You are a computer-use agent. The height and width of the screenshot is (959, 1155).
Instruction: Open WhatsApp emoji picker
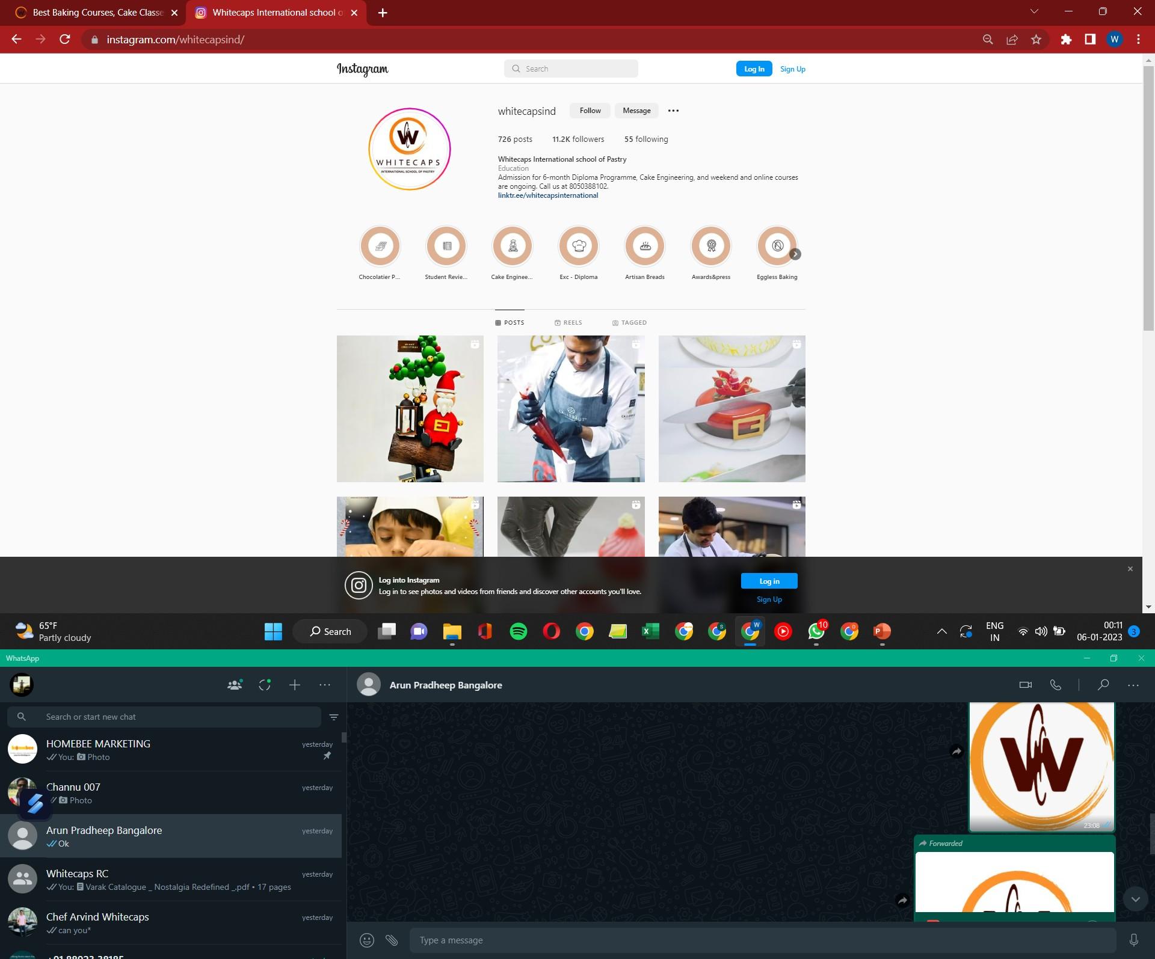click(367, 940)
